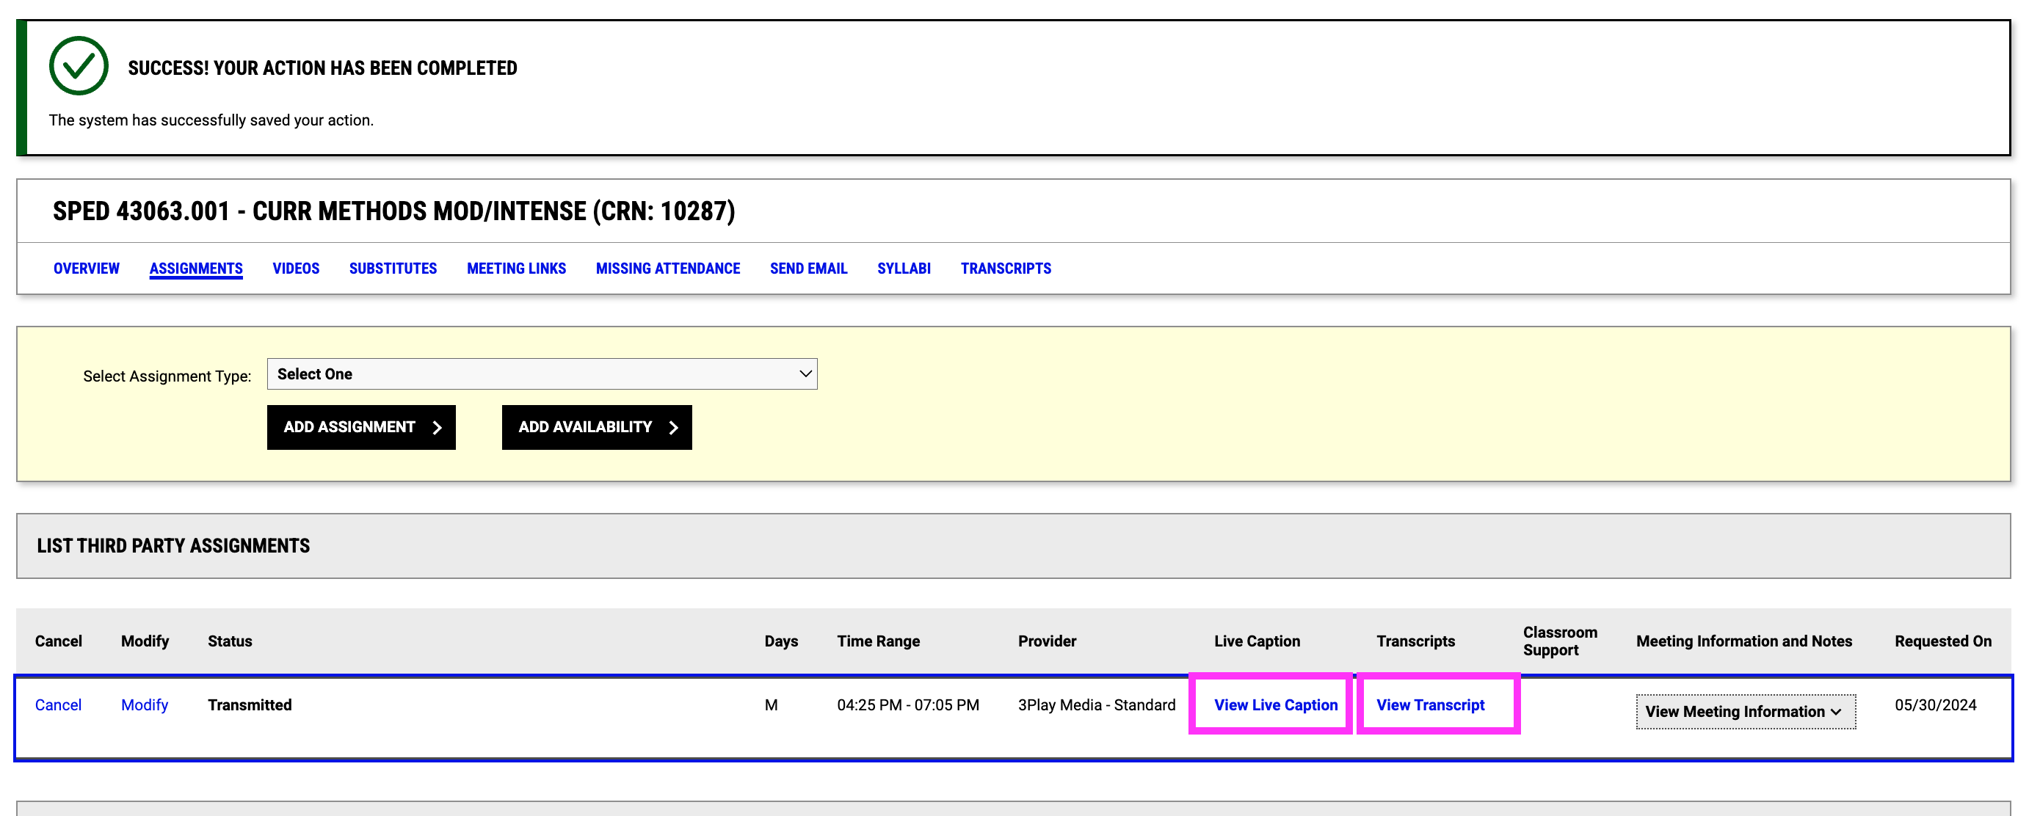Click the Days column header

point(781,641)
